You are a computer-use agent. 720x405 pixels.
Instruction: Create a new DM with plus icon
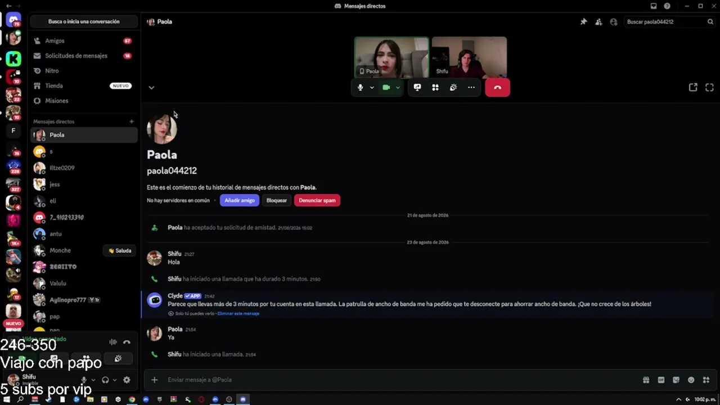coord(132,121)
